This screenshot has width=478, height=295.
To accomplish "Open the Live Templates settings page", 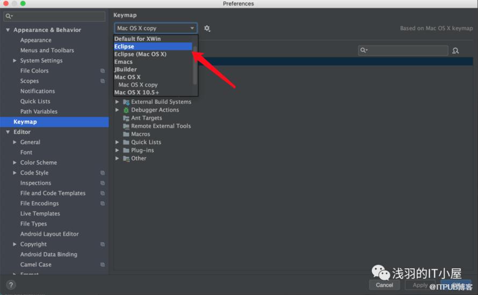I will [x=40, y=213].
